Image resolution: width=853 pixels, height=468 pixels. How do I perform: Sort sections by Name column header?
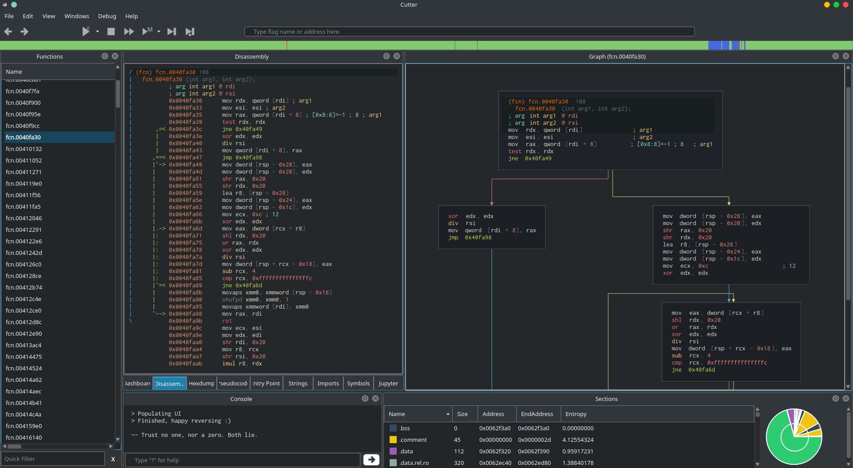(x=418, y=414)
